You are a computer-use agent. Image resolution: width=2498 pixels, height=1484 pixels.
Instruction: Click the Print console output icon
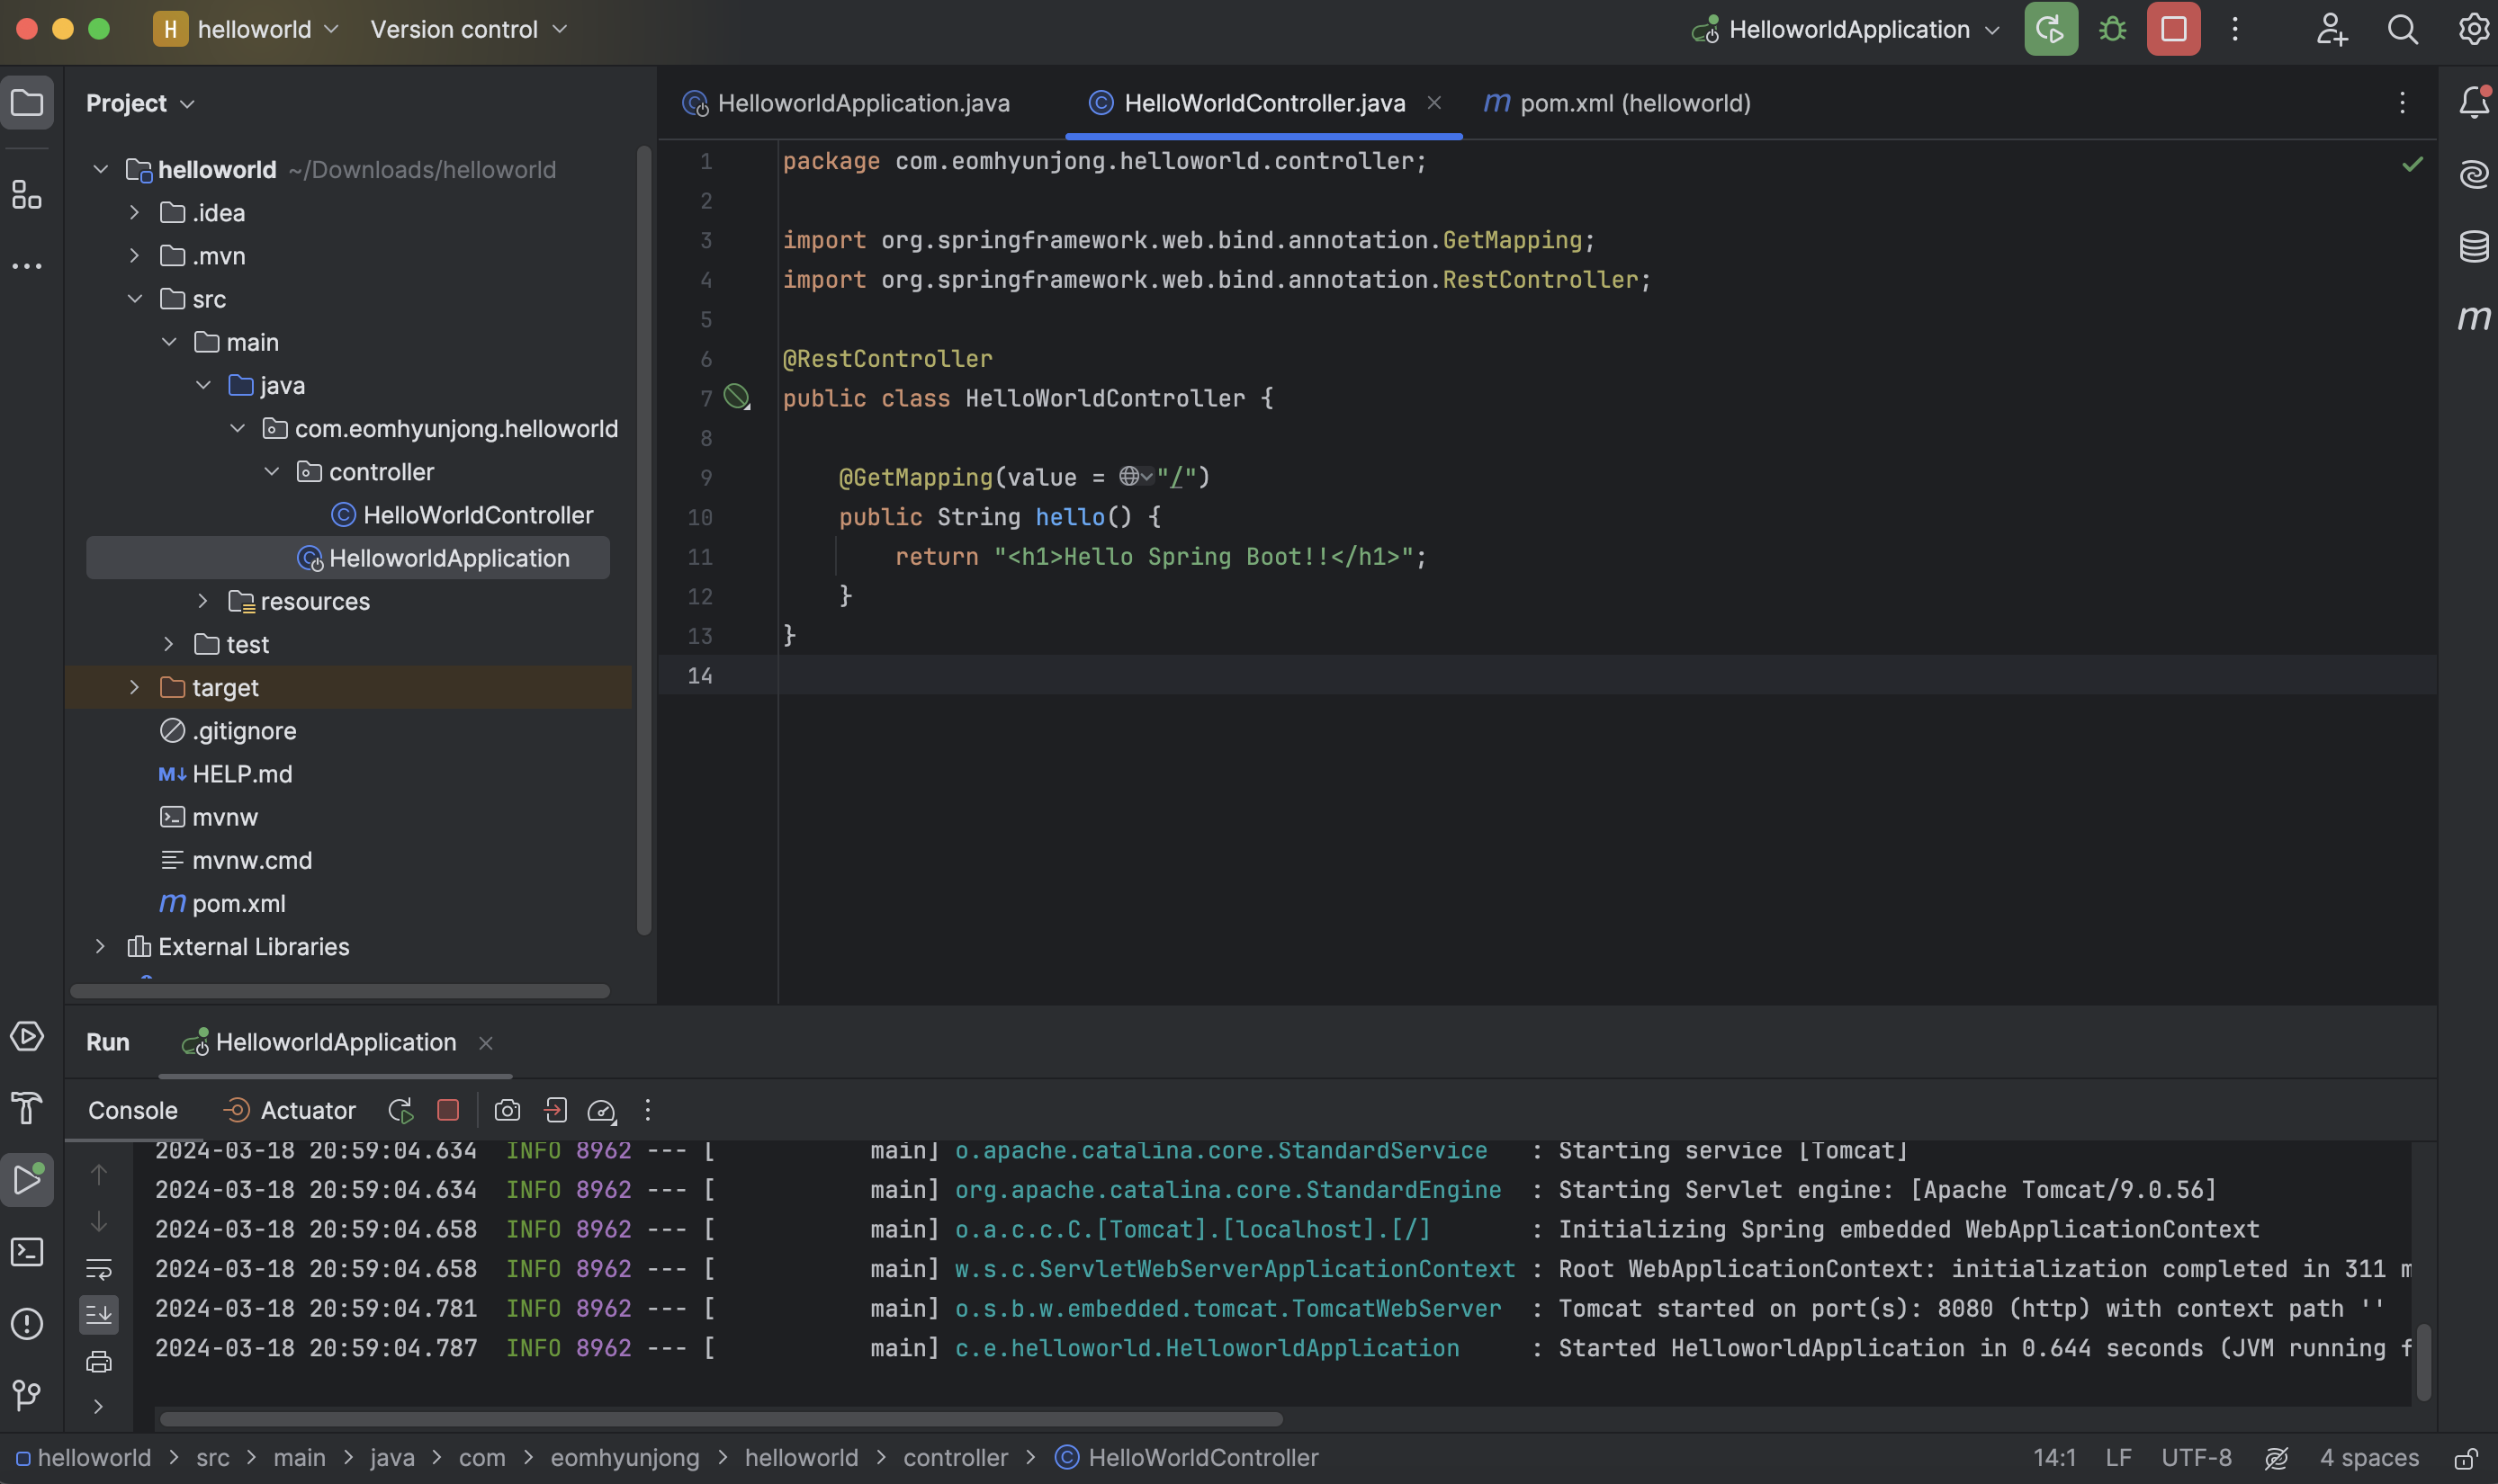point(99,1361)
